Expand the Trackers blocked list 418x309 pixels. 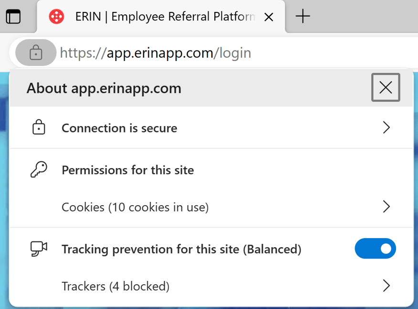(210, 286)
